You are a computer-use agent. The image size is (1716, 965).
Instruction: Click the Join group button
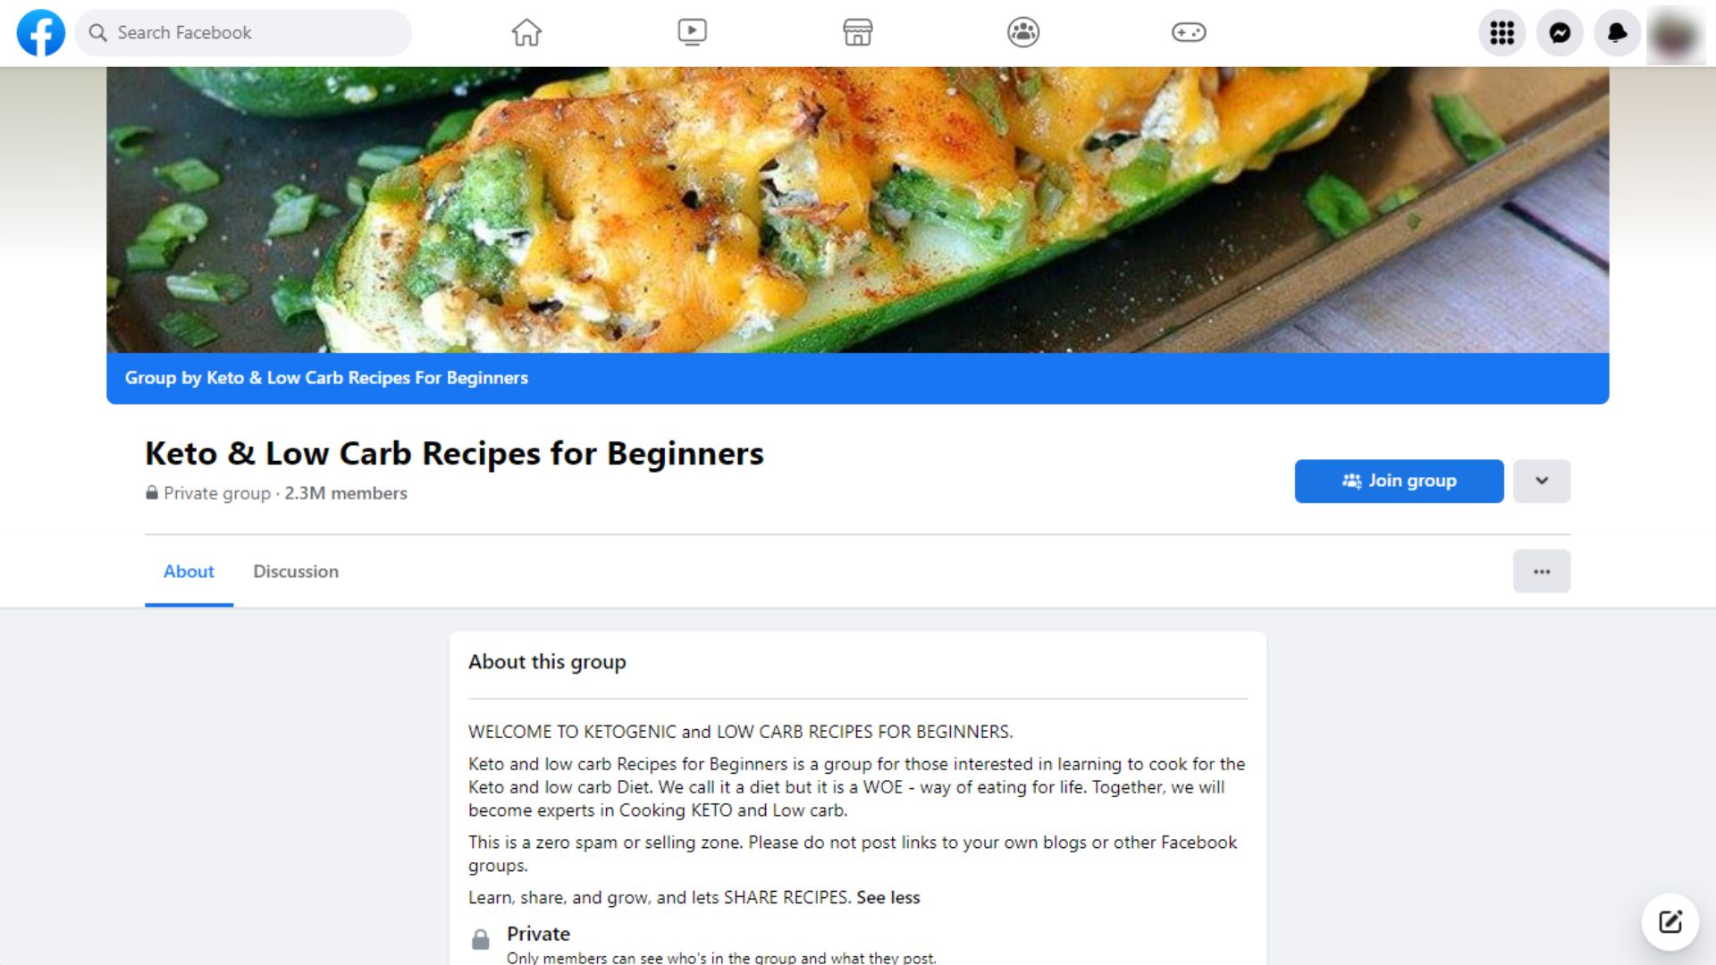point(1398,481)
